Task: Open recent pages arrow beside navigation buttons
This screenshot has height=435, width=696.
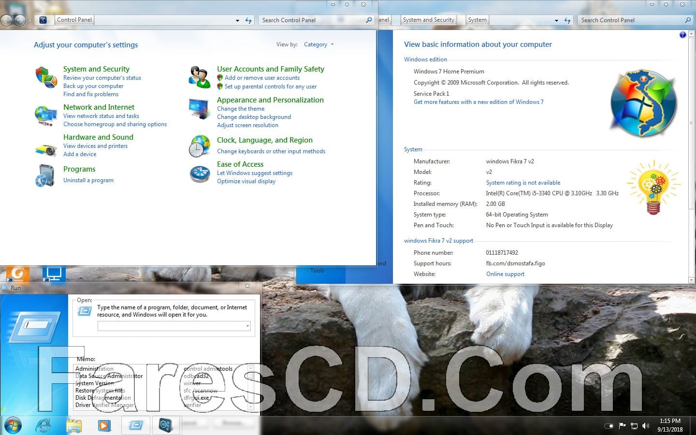Action: tap(29, 20)
